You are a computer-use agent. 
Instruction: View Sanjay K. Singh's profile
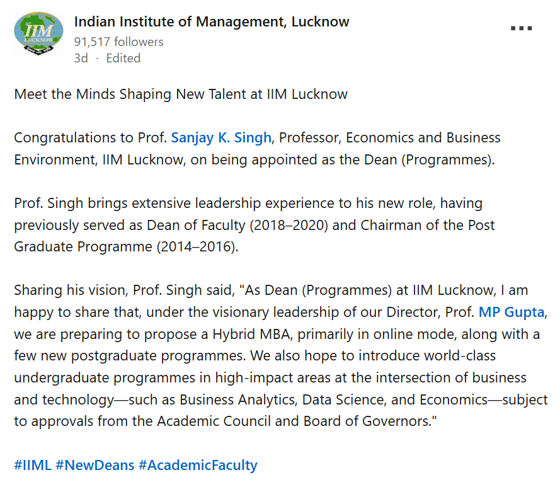pos(220,137)
